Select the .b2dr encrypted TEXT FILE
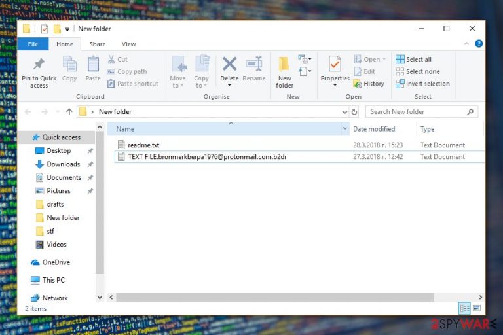503x335 pixels. point(207,157)
